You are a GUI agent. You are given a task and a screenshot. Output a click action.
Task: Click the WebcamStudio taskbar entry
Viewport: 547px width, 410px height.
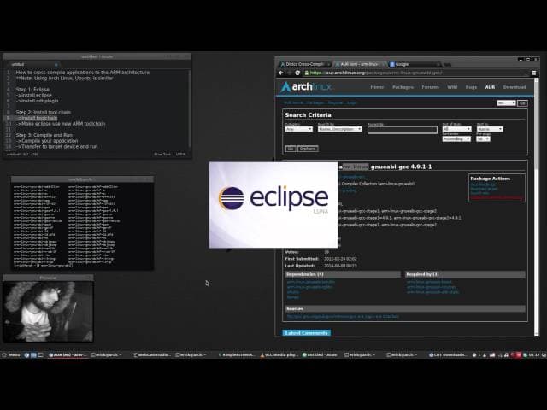click(x=152, y=355)
